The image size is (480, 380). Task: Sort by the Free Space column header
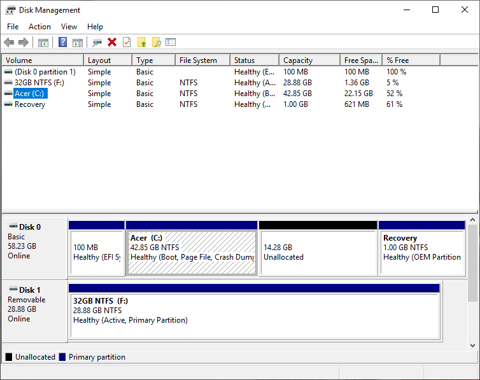click(362, 60)
